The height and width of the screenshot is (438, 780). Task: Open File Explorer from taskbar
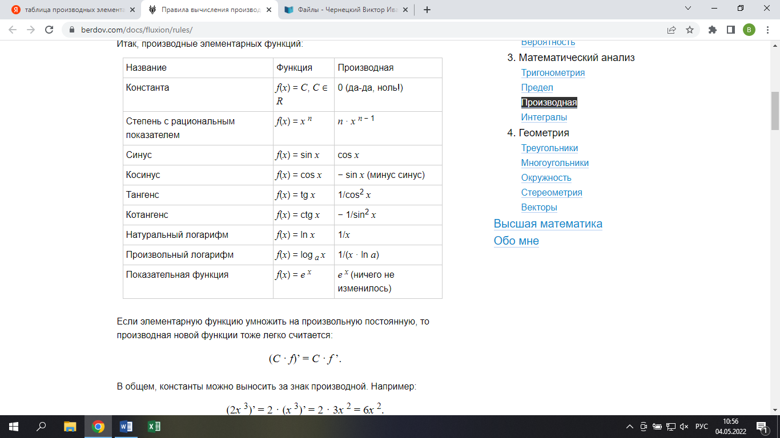pos(70,427)
